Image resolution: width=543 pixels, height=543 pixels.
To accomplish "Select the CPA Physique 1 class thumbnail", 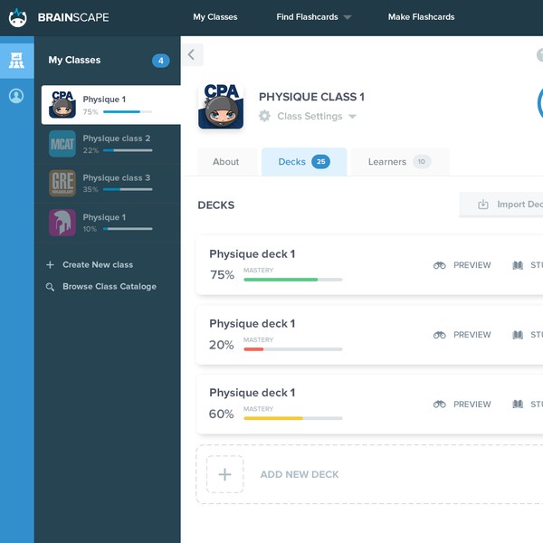I will pyautogui.click(x=62, y=105).
